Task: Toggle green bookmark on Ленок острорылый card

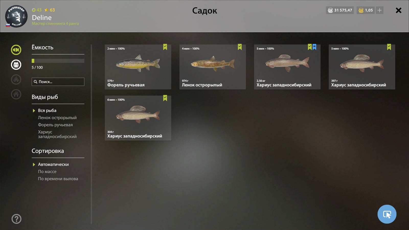Action: pos(240,47)
